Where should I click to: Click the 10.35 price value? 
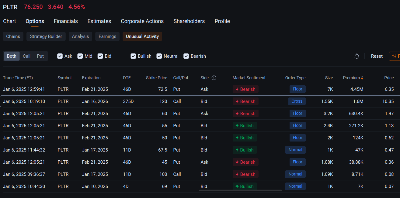[x=388, y=101]
